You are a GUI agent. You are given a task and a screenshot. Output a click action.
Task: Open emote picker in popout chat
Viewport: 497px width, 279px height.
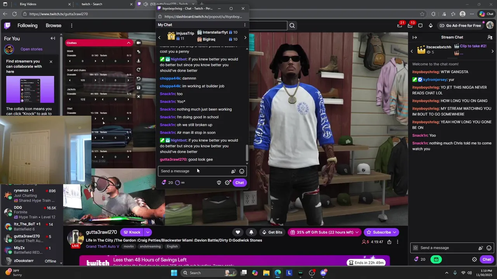pos(242,171)
